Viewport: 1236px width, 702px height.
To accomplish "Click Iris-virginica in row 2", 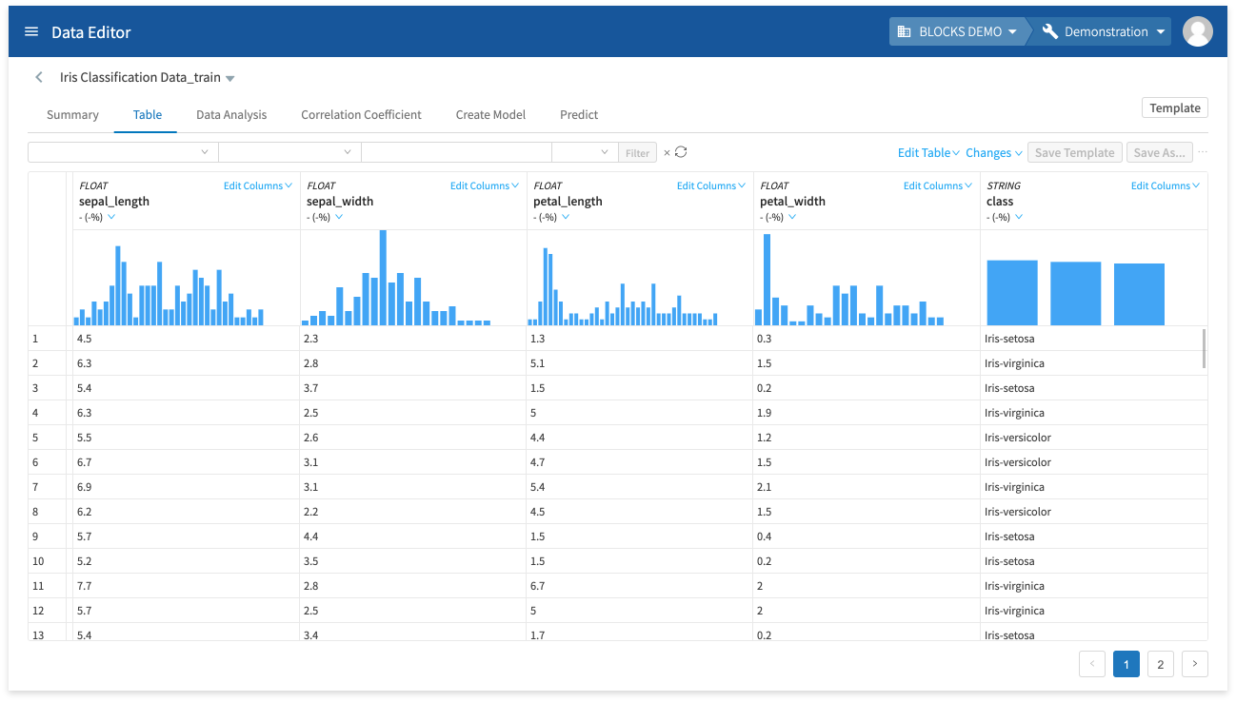I will click(x=1014, y=363).
